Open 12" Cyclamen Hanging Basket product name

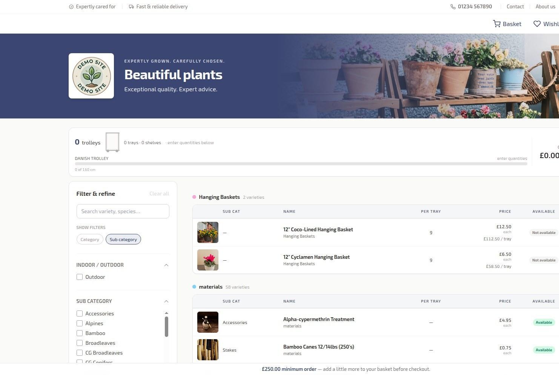pos(316,257)
